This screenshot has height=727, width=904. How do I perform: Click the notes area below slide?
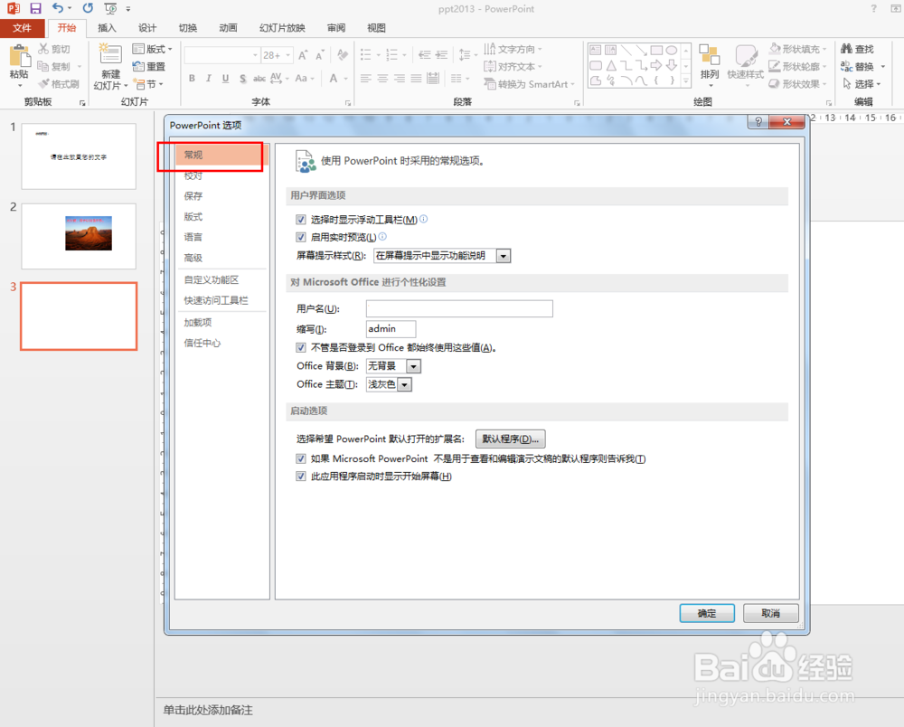[529, 711]
